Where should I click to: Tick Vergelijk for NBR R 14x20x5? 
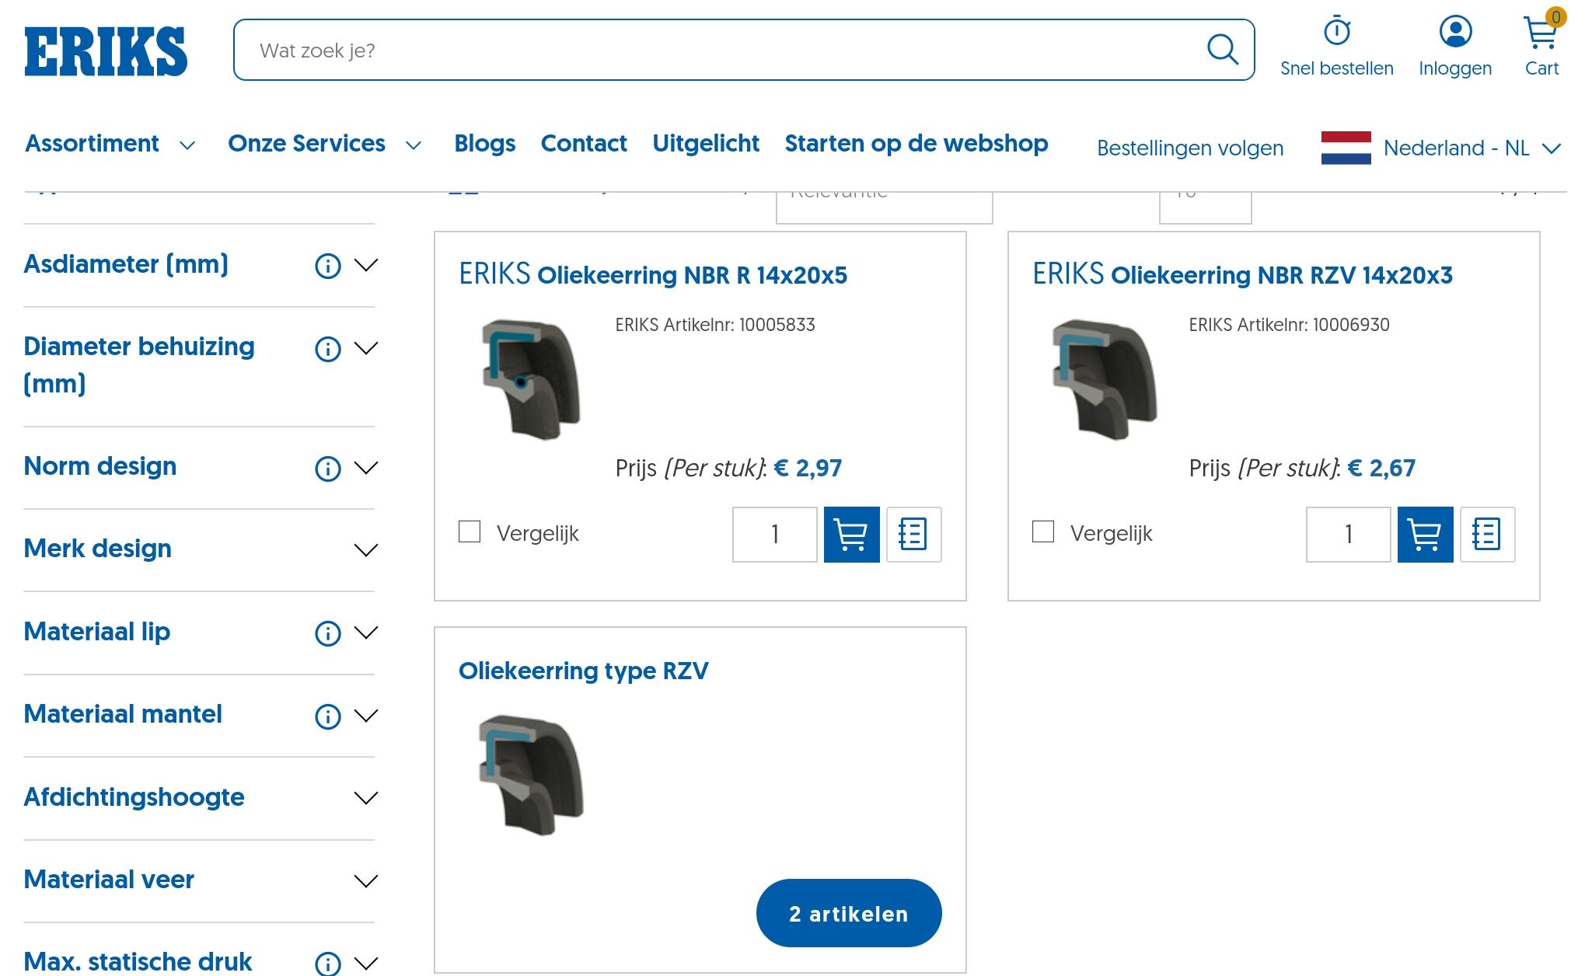point(470,532)
